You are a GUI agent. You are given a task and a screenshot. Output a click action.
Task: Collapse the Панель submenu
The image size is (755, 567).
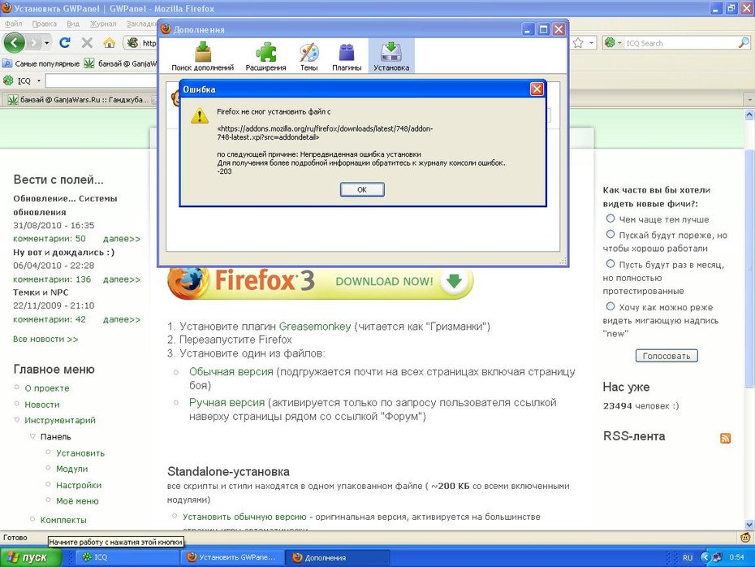(32, 436)
